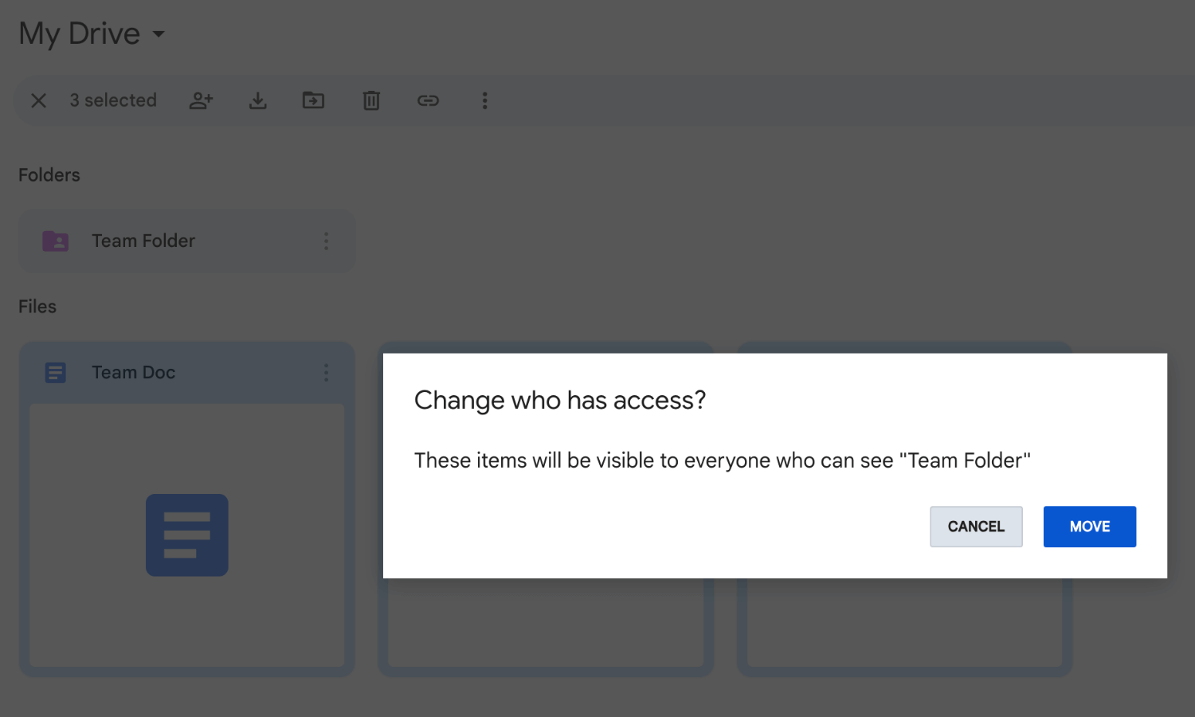Click the Files section heading

tap(37, 306)
